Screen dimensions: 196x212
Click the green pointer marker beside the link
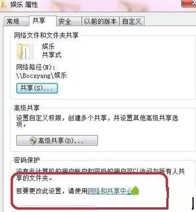(x=135, y=191)
